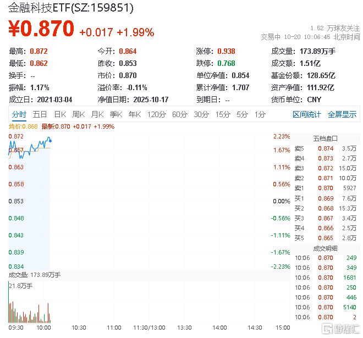The image size is (363, 338).
Task: Enter 全屏显示 fullscreen mode
Action: pos(342,114)
